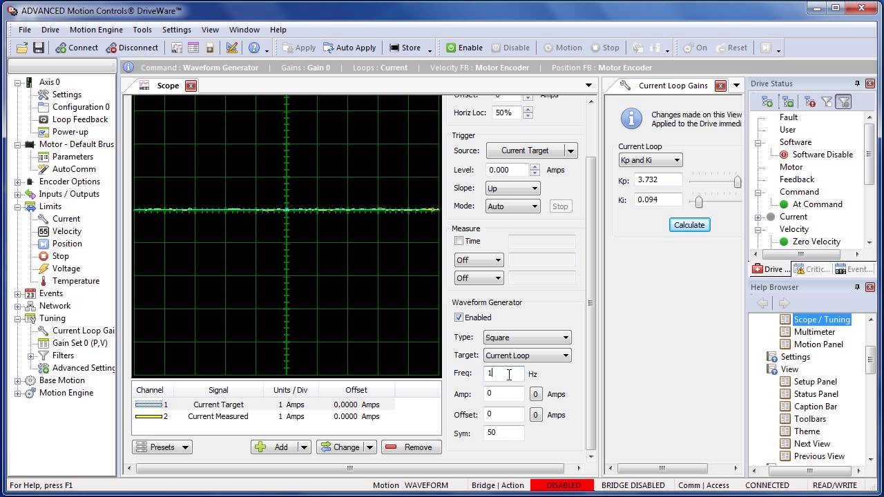This screenshot has height=497, width=884.
Task: Click the Save floppy disk icon
Action: pos(39,48)
